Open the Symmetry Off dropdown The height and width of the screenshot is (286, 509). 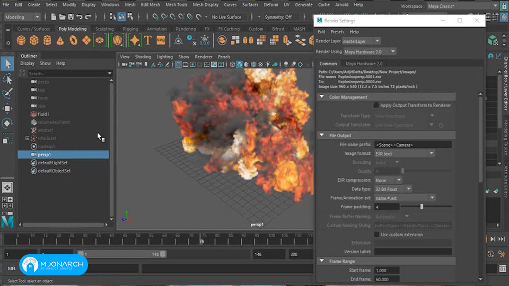tap(278, 17)
